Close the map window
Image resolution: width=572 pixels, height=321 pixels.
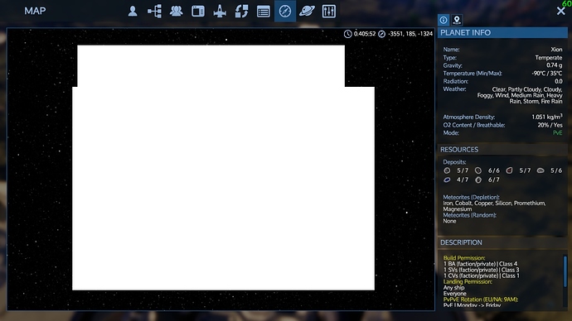(560, 11)
